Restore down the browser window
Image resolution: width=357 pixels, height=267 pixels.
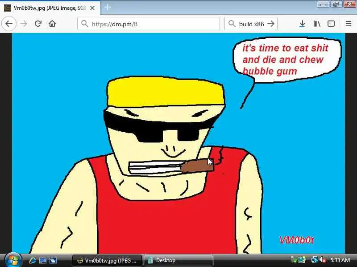(336, 4)
